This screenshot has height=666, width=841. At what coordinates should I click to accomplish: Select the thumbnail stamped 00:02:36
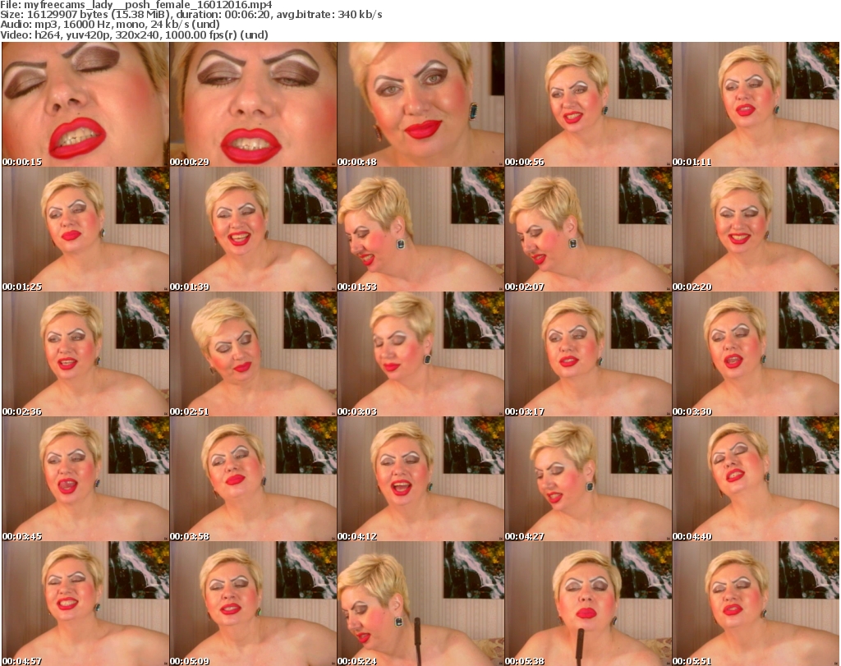(85, 355)
